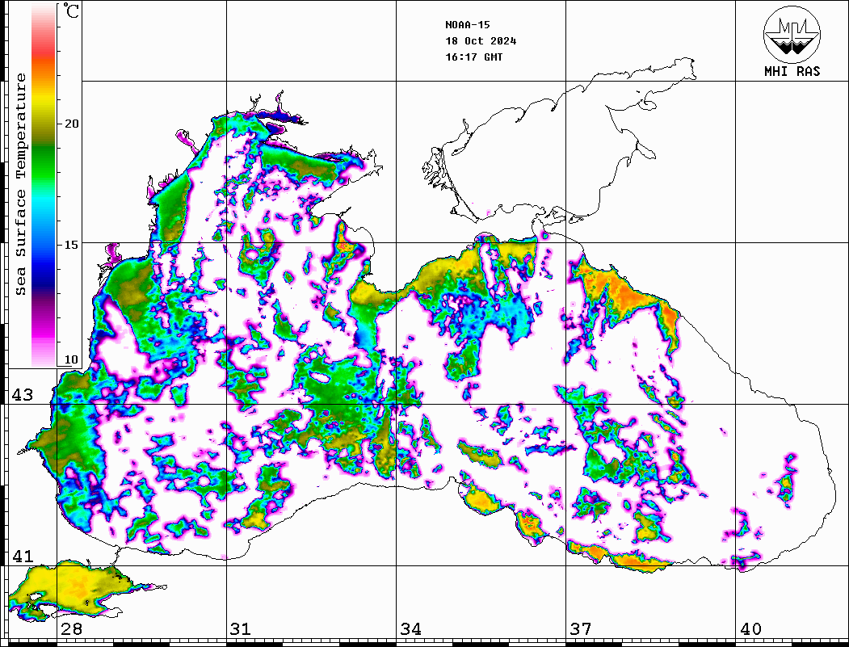This screenshot has width=849, height=647.
Task: Click the longitude label 28
Action: [x=71, y=629]
